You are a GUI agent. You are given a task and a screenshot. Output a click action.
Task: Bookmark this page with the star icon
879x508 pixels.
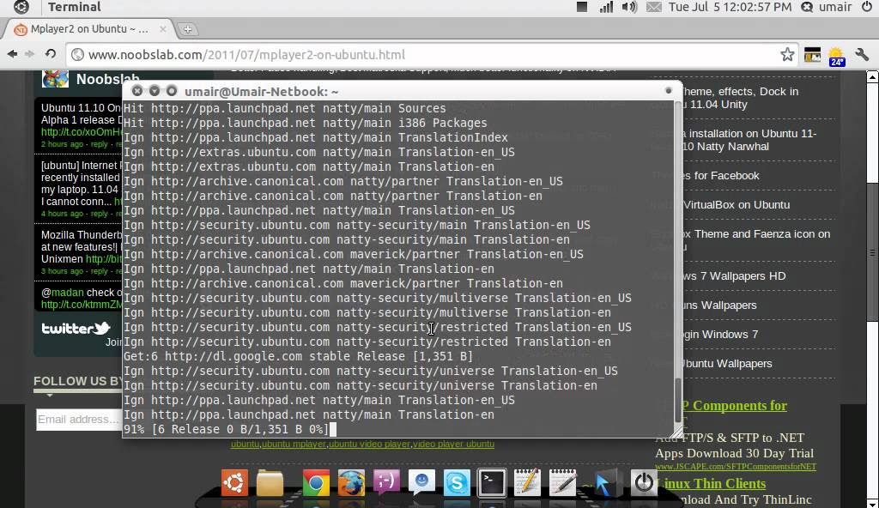[787, 54]
